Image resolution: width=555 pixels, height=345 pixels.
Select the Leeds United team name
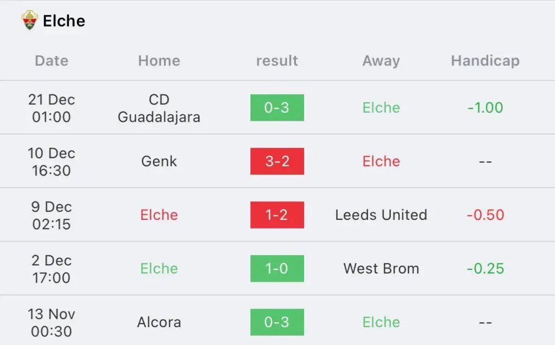coord(381,215)
